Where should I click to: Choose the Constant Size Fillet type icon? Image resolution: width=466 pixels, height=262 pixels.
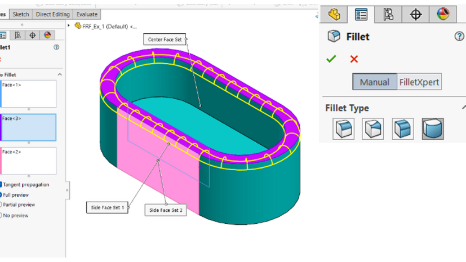click(x=344, y=129)
